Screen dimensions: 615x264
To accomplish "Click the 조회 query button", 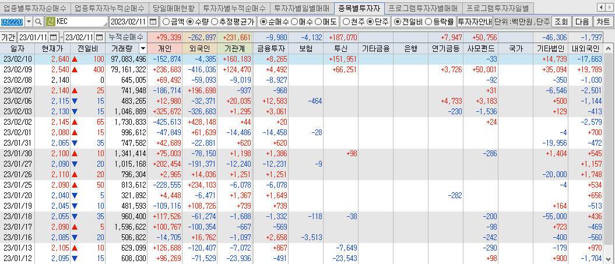I will (x=561, y=22).
